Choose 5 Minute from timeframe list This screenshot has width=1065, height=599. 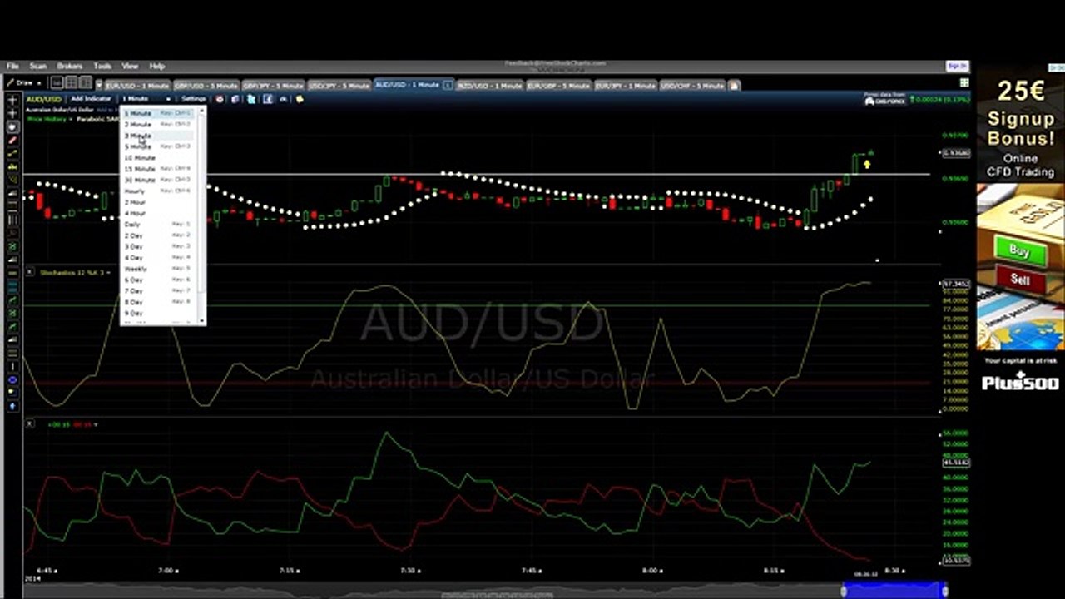pos(158,146)
